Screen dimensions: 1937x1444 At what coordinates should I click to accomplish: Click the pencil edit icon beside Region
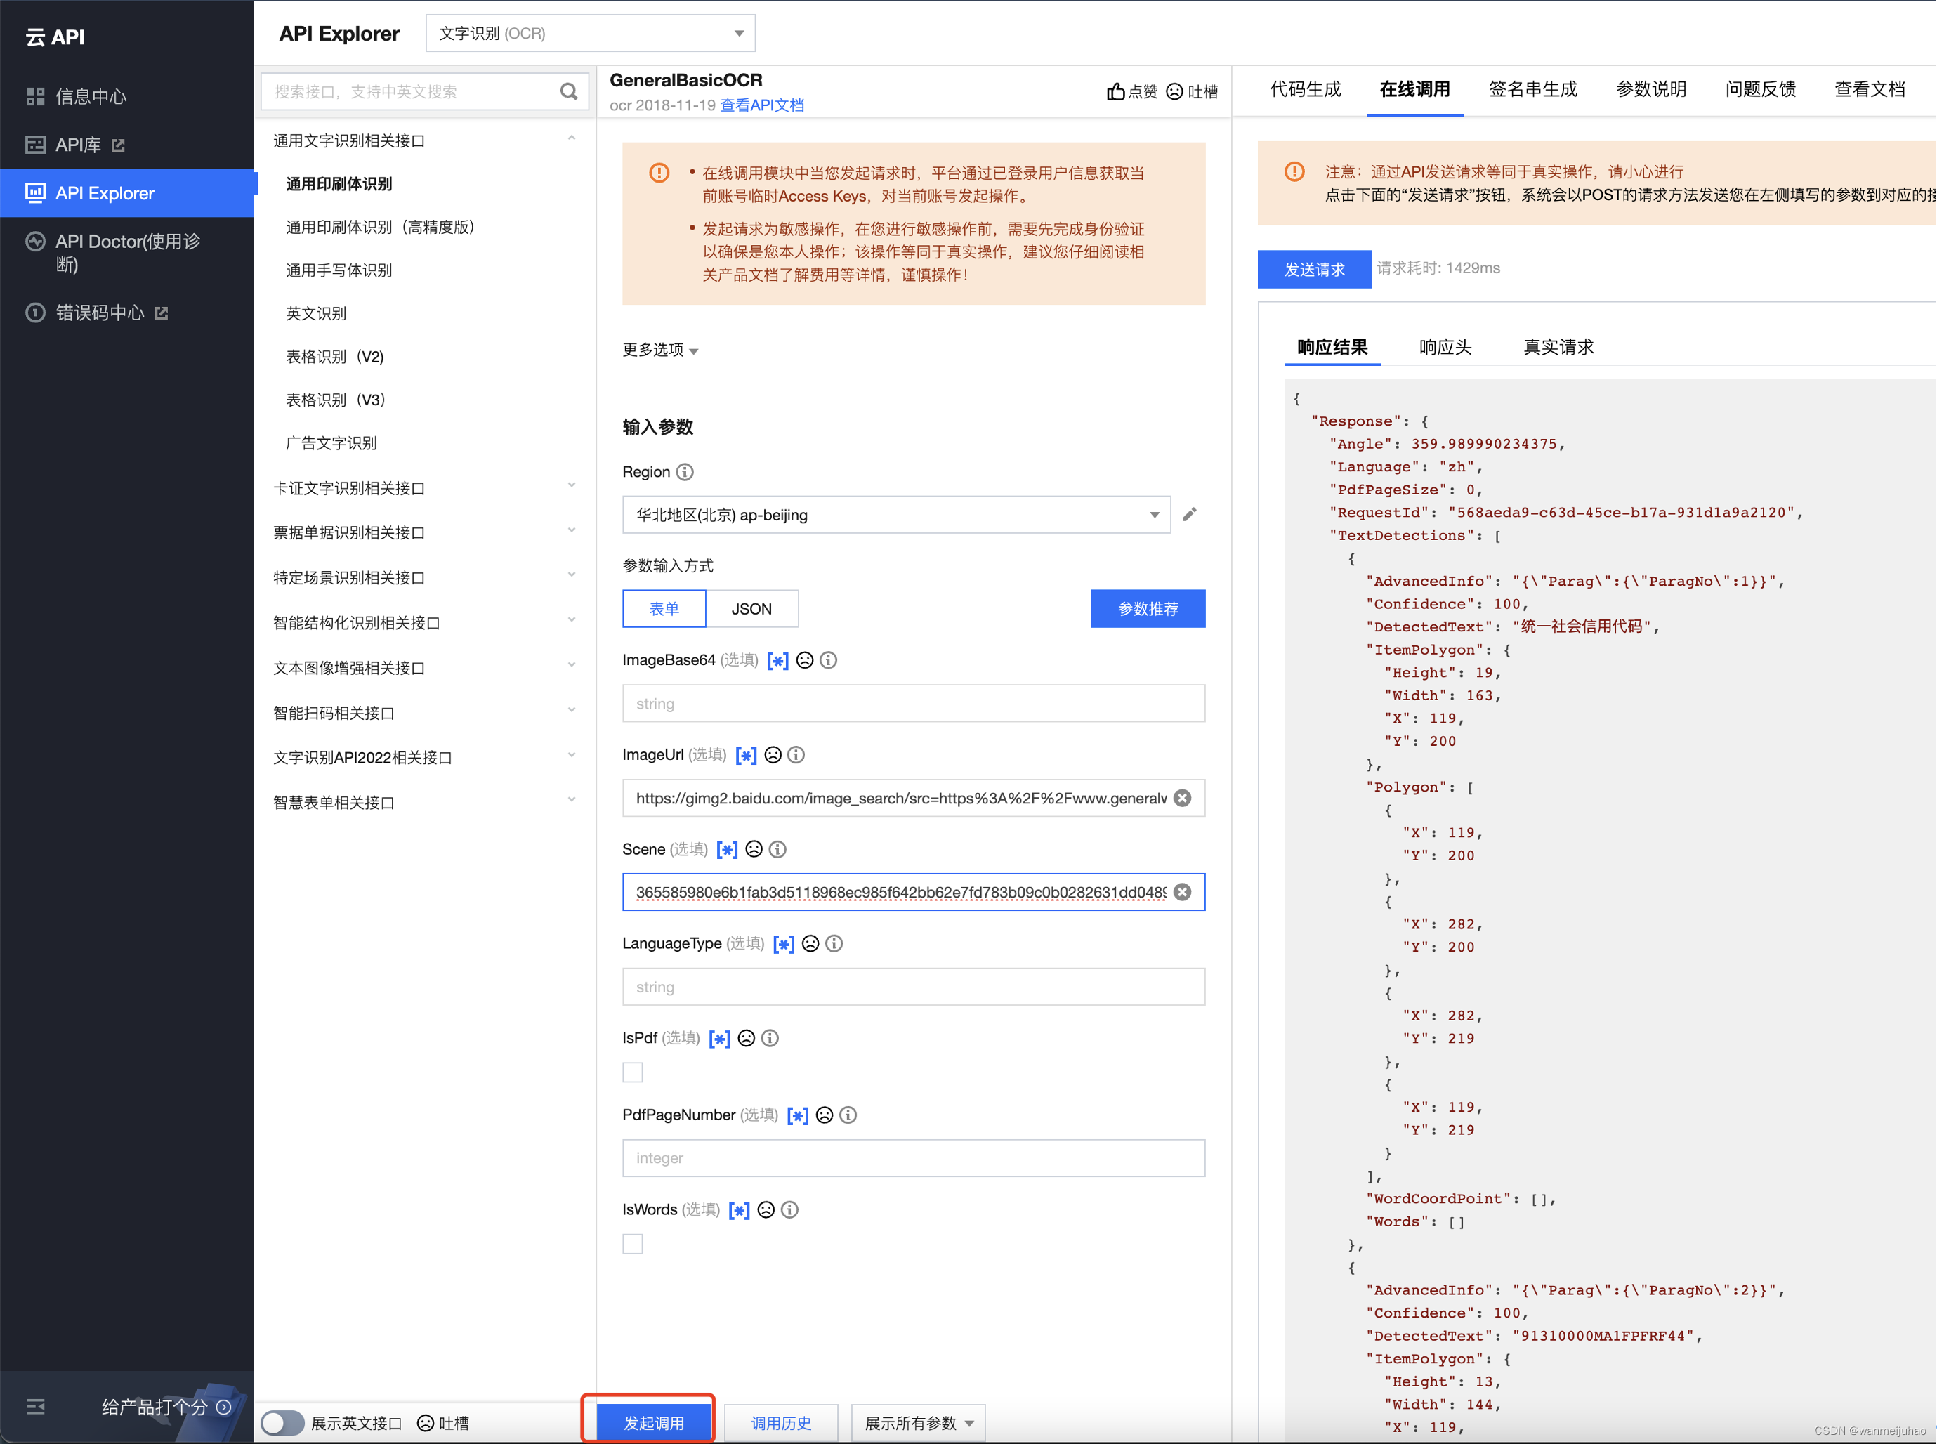pos(1190,515)
